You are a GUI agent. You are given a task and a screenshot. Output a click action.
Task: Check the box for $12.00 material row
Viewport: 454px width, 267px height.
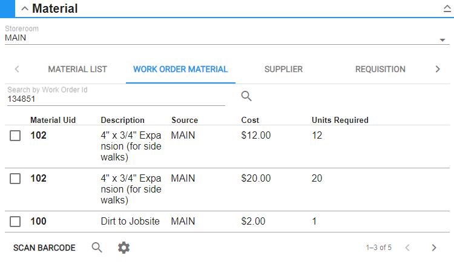16,136
